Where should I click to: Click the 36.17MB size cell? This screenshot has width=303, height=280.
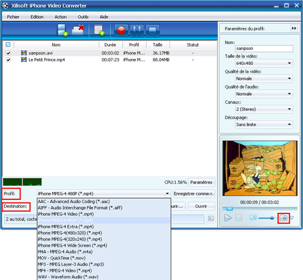coord(161,53)
